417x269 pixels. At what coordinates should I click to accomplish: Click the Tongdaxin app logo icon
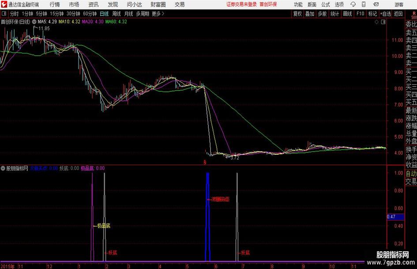click(4, 4)
